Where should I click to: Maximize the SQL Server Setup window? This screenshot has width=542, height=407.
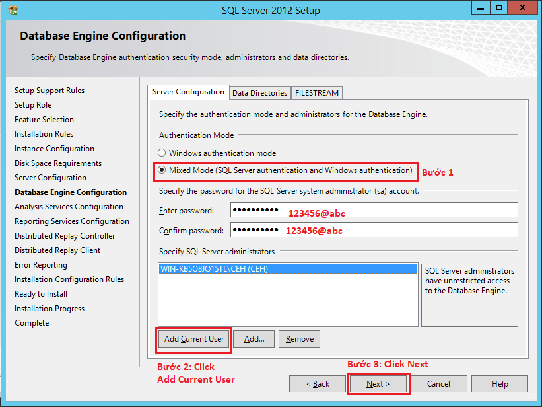[x=499, y=8]
